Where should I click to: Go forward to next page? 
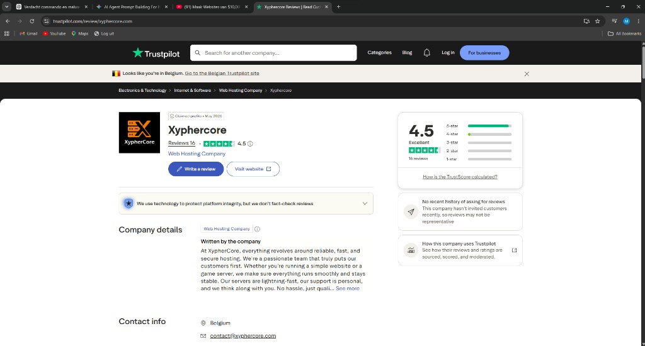pos(20,21)
